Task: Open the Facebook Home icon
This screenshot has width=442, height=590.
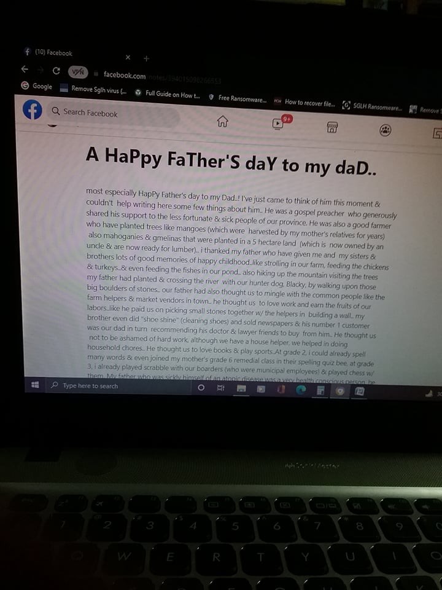Action: coord(222,121)
